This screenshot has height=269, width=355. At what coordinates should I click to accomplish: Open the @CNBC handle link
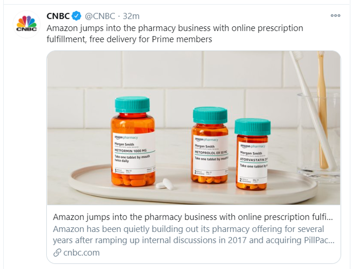pyautogui.click(x=99, y=16)
